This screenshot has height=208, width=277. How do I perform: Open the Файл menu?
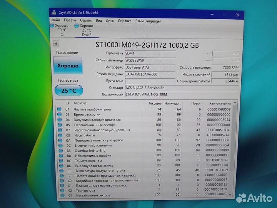pos(56,20)
